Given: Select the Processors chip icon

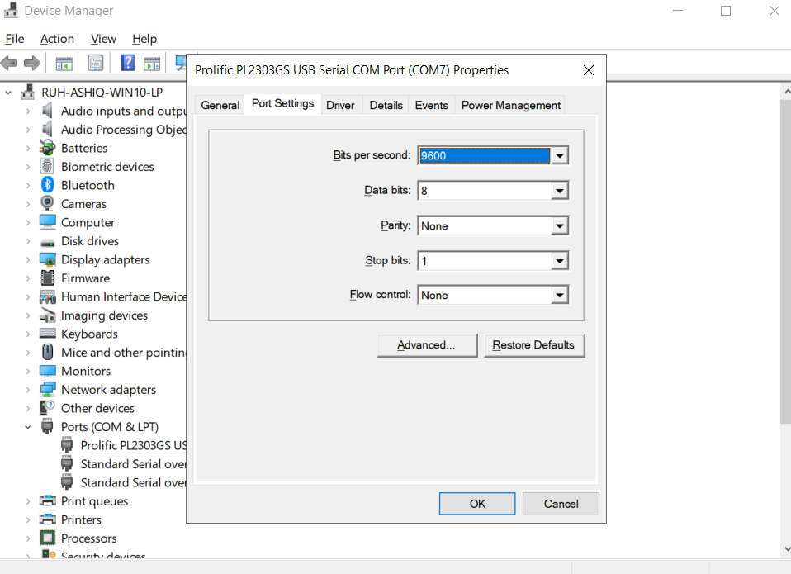Looking at the screenshot, I should [x=47, y=538].
